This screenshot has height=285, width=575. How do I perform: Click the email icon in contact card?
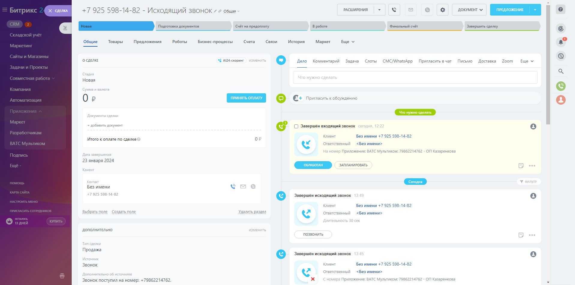coord(243,187)
